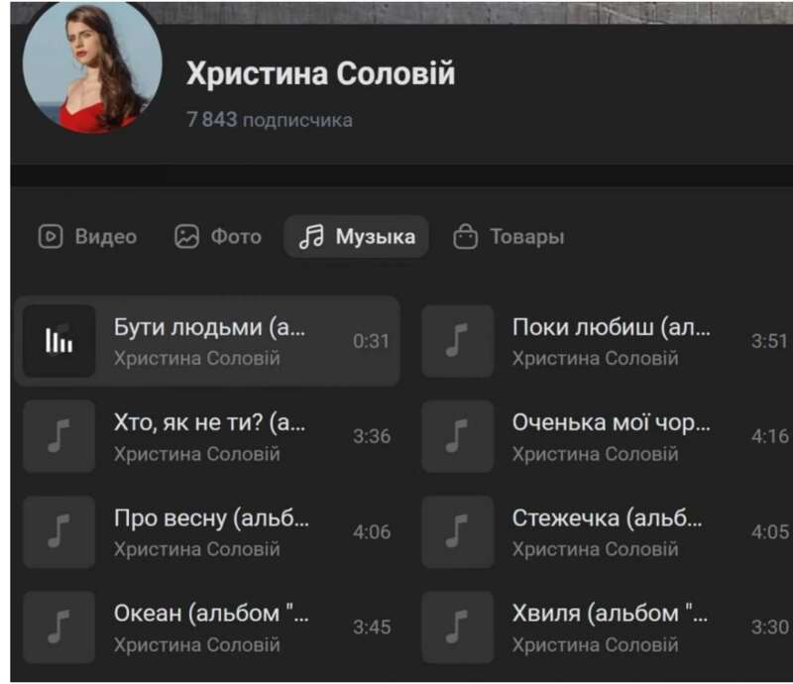Viewport: 793px width, 684px height.
Task: Open the Фото tab
Action: [x=218, y=236]
